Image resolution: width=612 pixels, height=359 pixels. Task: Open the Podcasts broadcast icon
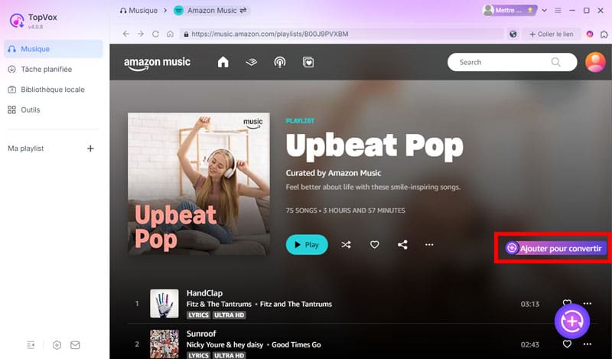(280, 62)
